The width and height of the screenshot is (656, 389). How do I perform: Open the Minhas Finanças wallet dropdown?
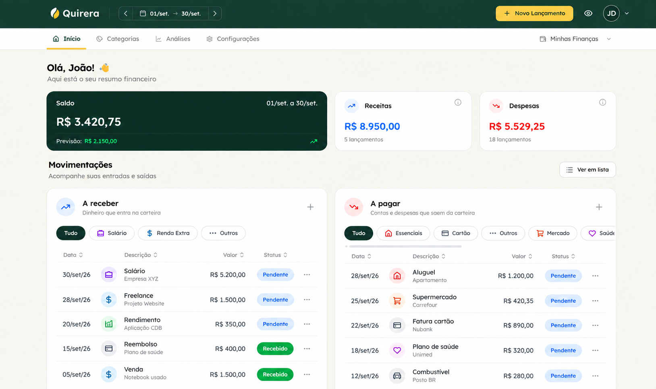click(575, 39)
